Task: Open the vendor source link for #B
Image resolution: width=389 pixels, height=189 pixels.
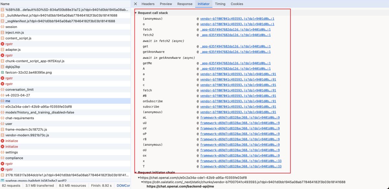Action: [238, 96]
